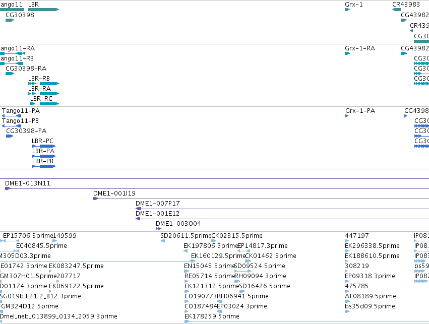Screen dimensions: 429x324
Task: Open BAC clone DME1-001I19
Action: coord(114,193)
